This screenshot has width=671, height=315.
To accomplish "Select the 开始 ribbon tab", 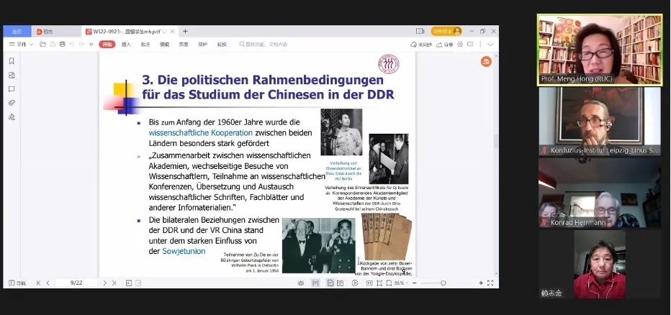I will [107, 44].
